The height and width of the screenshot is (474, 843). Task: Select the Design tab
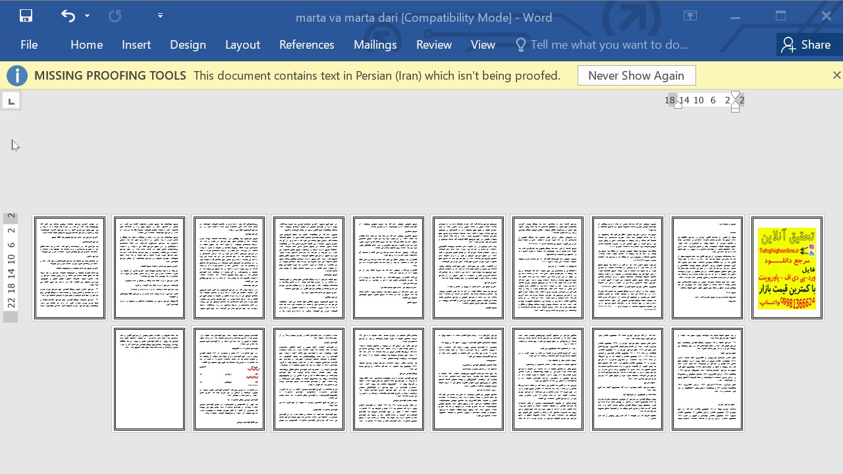[x=188, y=45]
